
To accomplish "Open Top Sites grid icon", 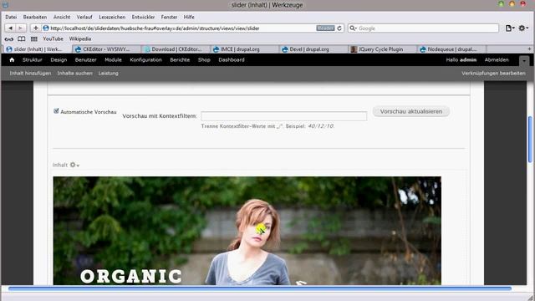I will [x=33, y=39].
